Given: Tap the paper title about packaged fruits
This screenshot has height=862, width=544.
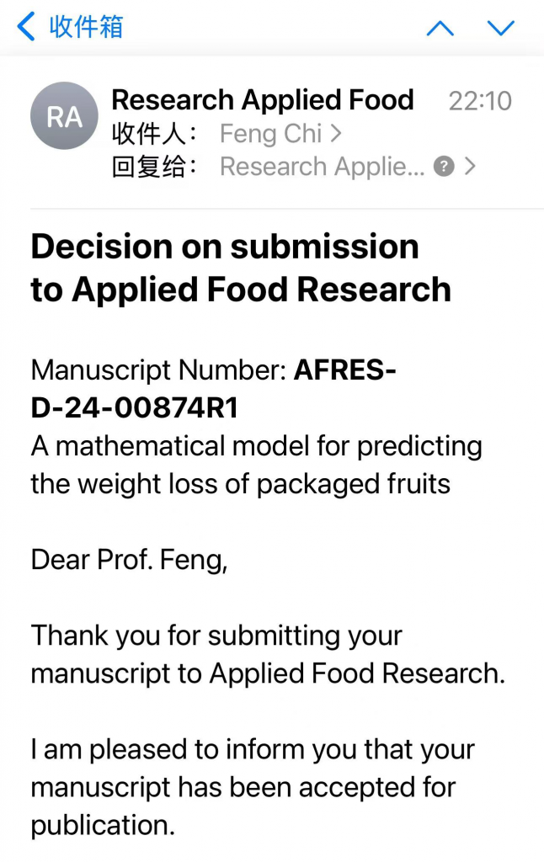Looking at the screenshot, I should [x=256, y=465].
